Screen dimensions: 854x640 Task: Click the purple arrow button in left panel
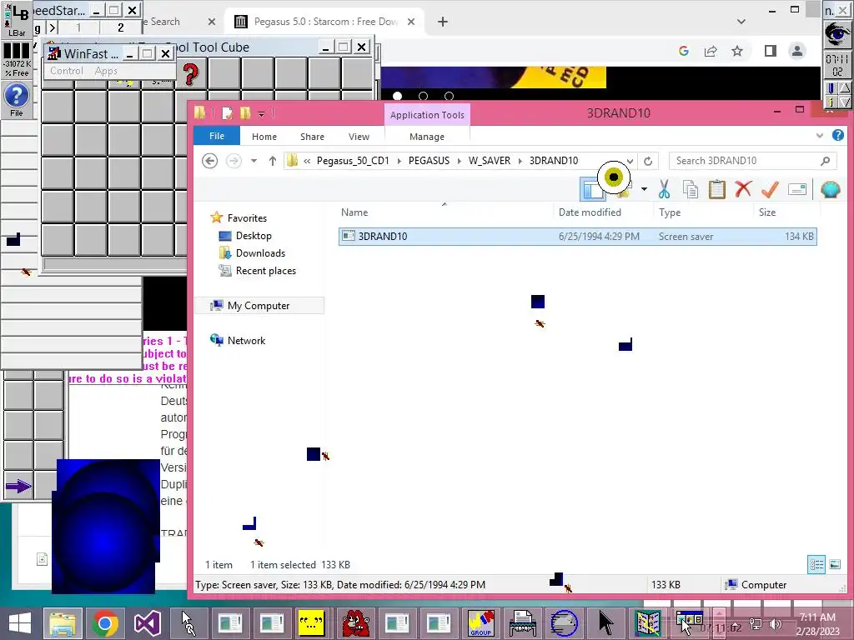pos(18,486)
